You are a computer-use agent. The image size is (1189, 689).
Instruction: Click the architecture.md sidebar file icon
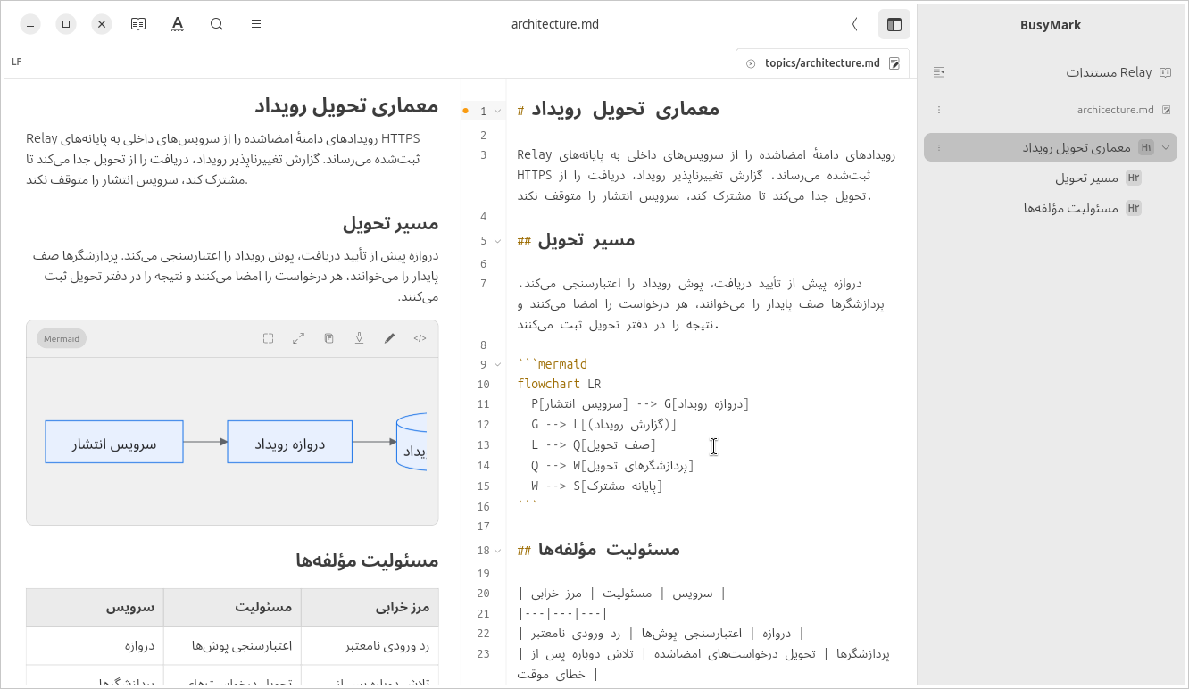1166,110
